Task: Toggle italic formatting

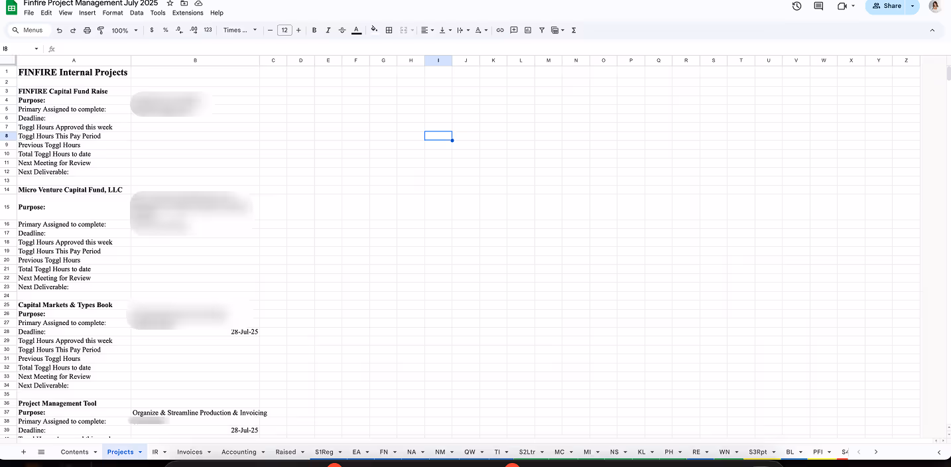Action: pos(328,31)
